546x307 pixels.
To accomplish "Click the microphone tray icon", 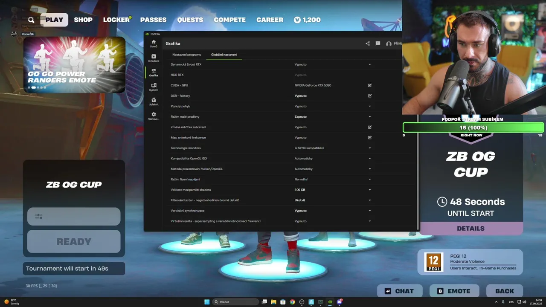I will (503, 302).
